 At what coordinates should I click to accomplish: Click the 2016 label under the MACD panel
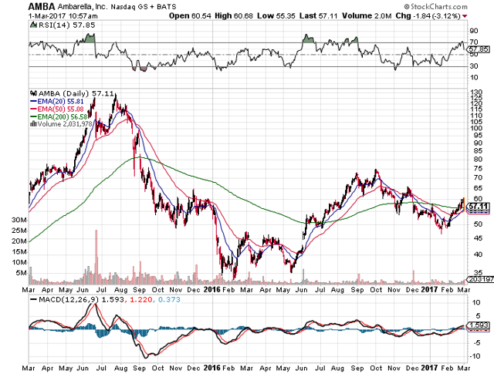pyautogui.click(x=212, y=368)
